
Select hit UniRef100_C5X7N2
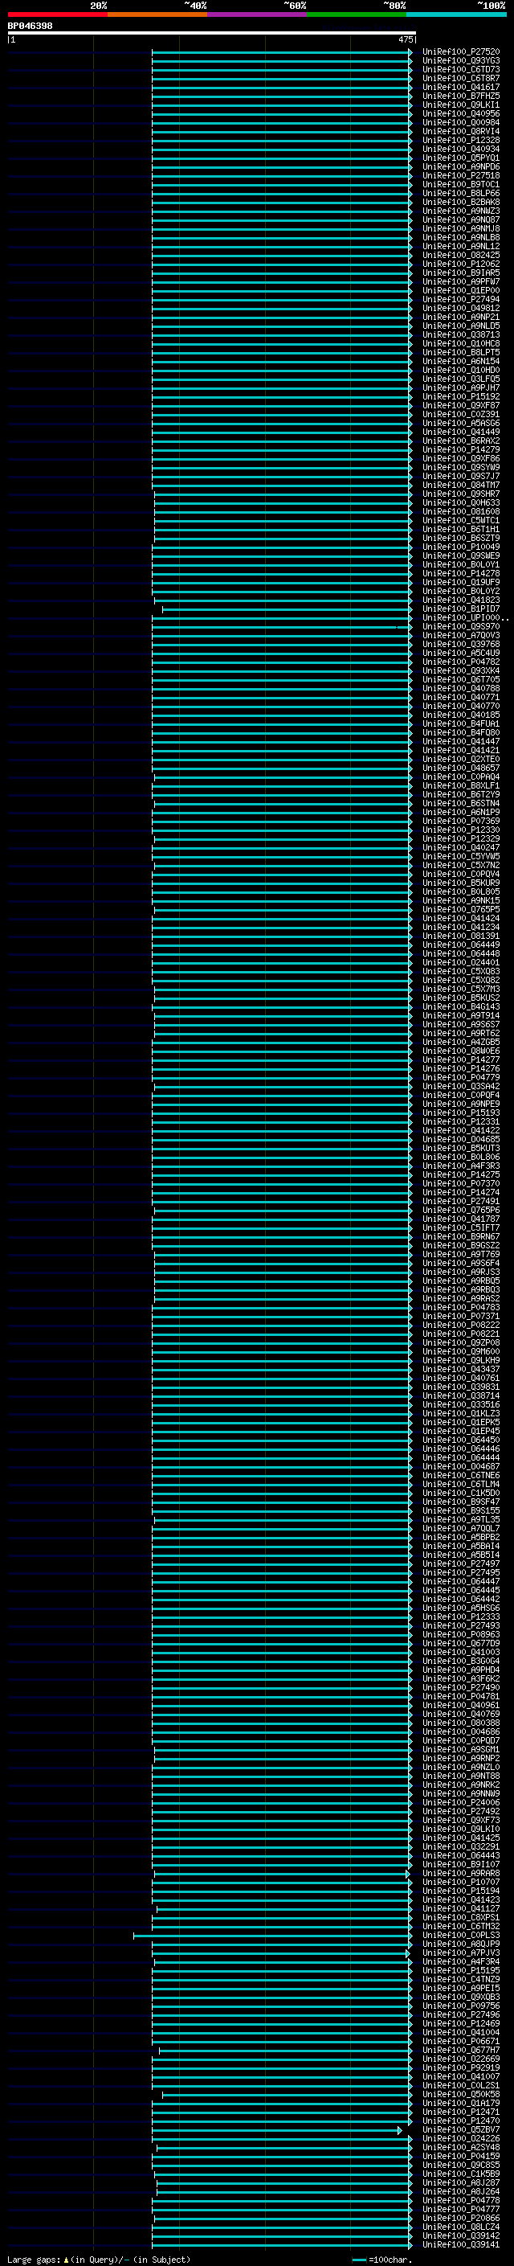point(460,865)
